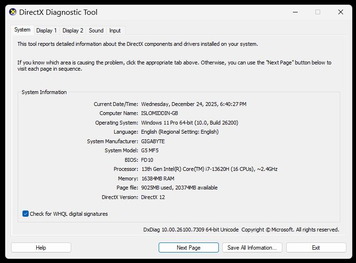356x263 pixels.
Task: Click the G5 MF5 system model
Action: 150,150
